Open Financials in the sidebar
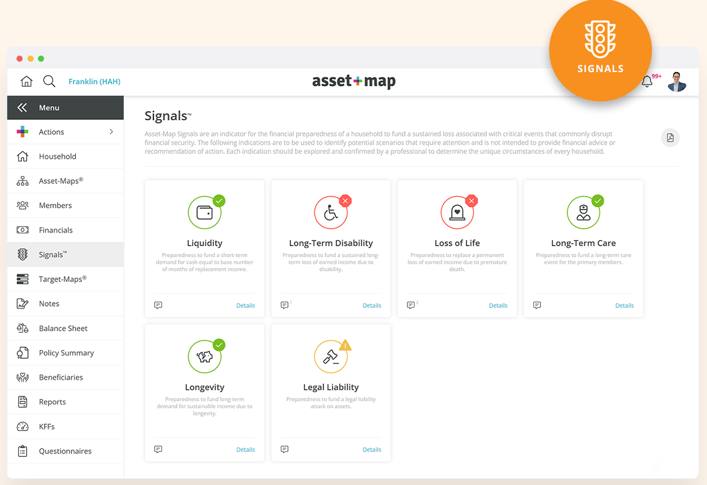This screenshot has height=485, width=707. coord(65,230)
